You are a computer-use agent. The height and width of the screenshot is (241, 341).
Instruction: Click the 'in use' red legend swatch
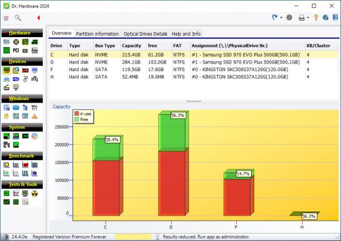tap(76, 114)
